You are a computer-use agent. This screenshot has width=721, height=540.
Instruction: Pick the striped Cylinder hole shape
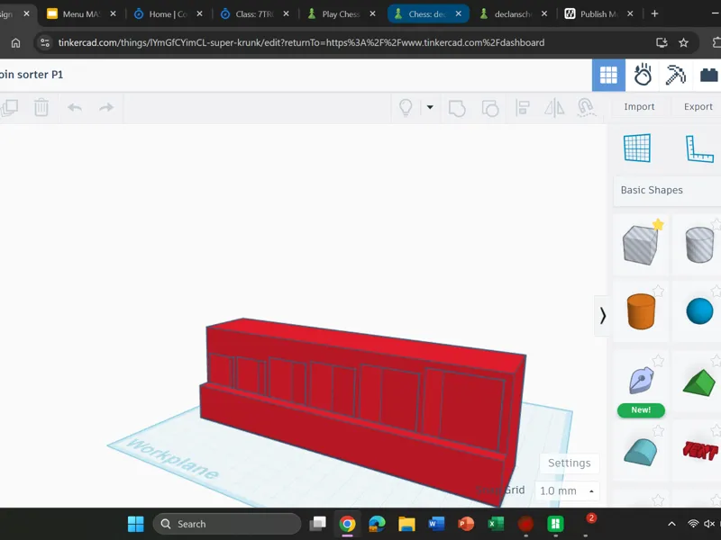click(699, 245)
